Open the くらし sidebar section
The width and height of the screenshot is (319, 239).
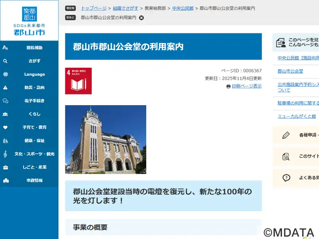29,114
